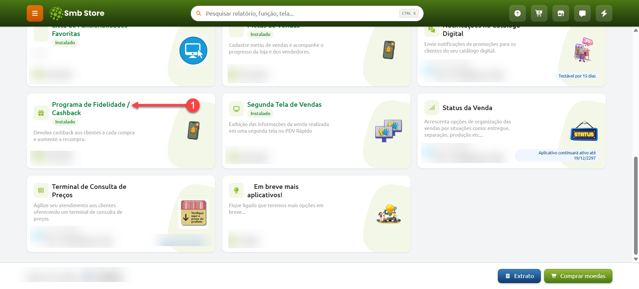Click the Devolva cashback aos clientes description
The width and height of the screenshot is (639, 289).
point(84,136)
